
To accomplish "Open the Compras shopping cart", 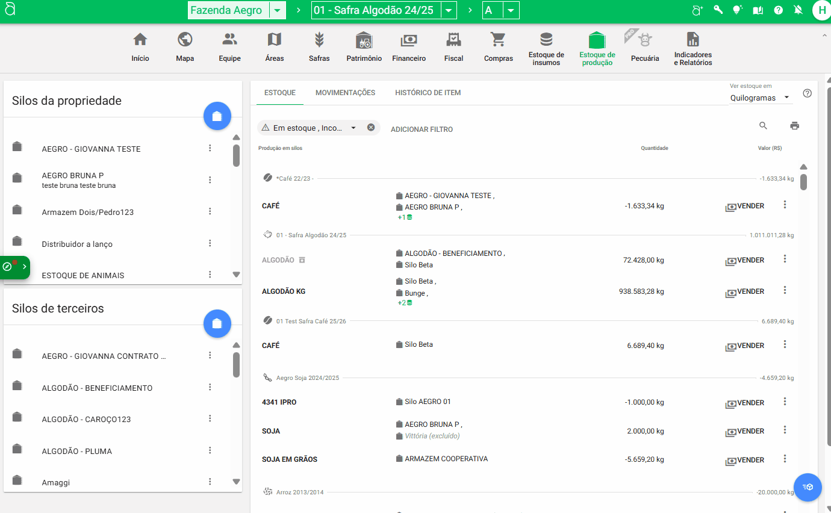I will [498, 47].
